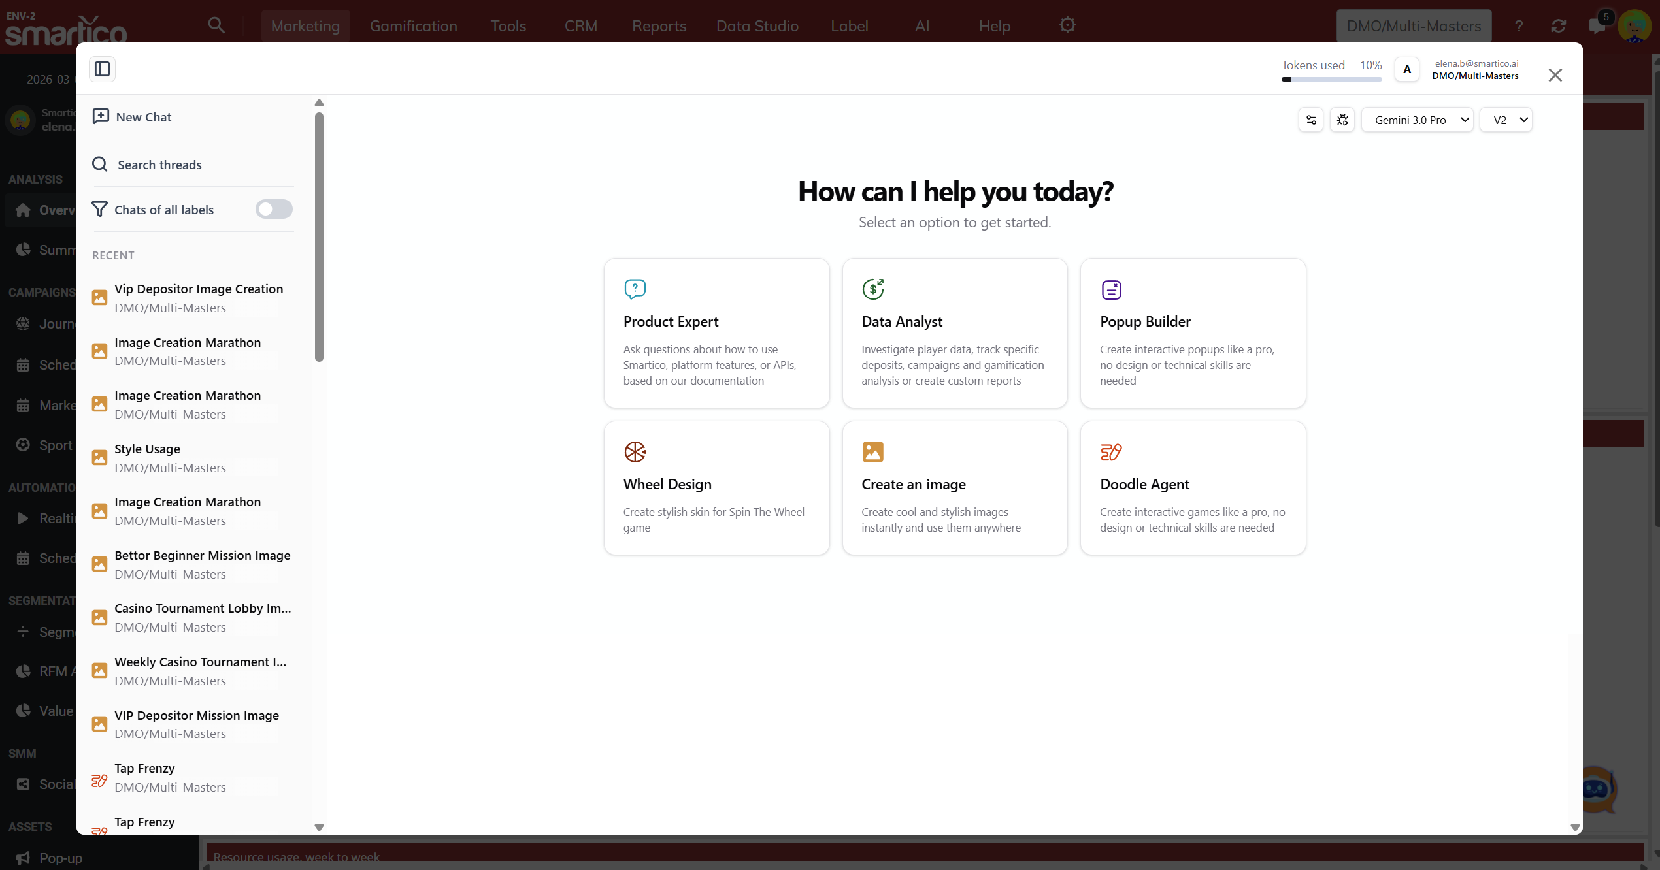Open the Gemini 3.0 Pro model dropdown
Screen dimensions: 1660x870
1416,120
